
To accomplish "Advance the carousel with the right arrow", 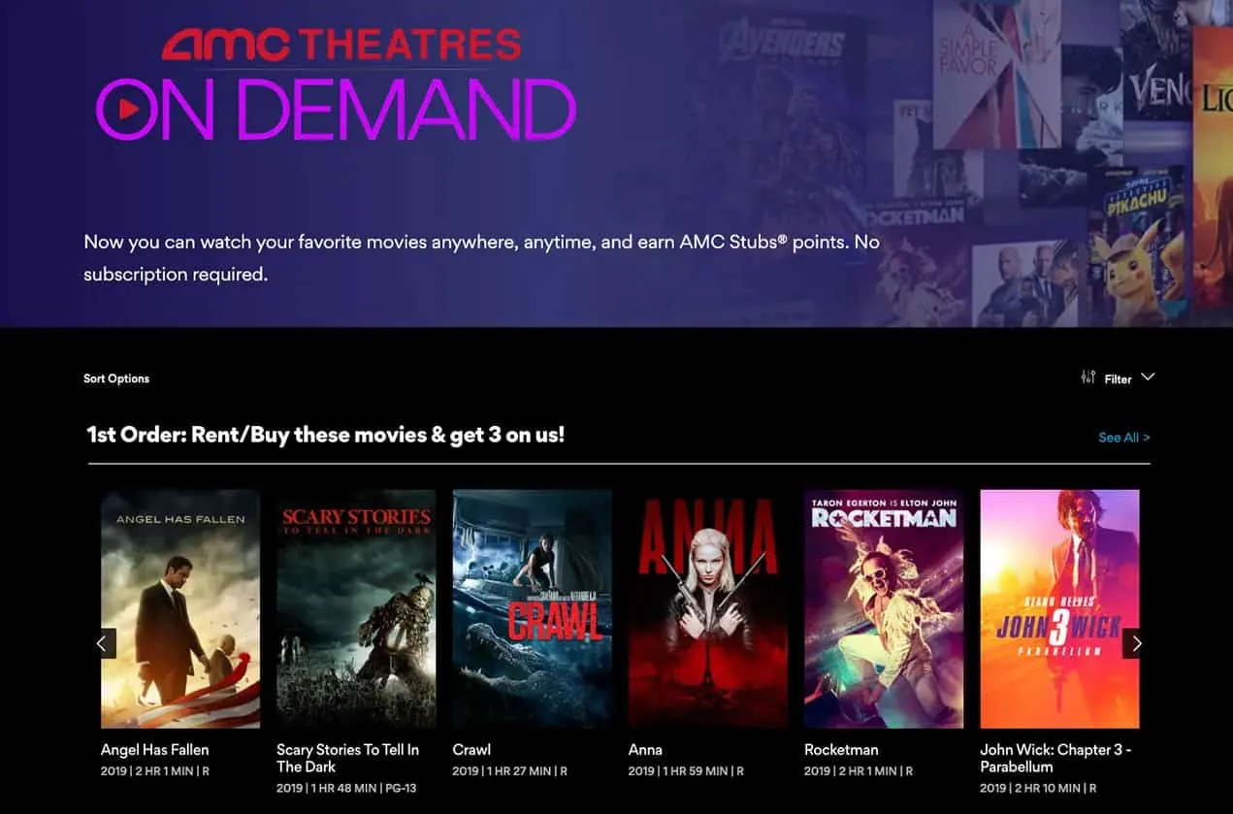I will pyautogui.click(x=1137, y=643).
